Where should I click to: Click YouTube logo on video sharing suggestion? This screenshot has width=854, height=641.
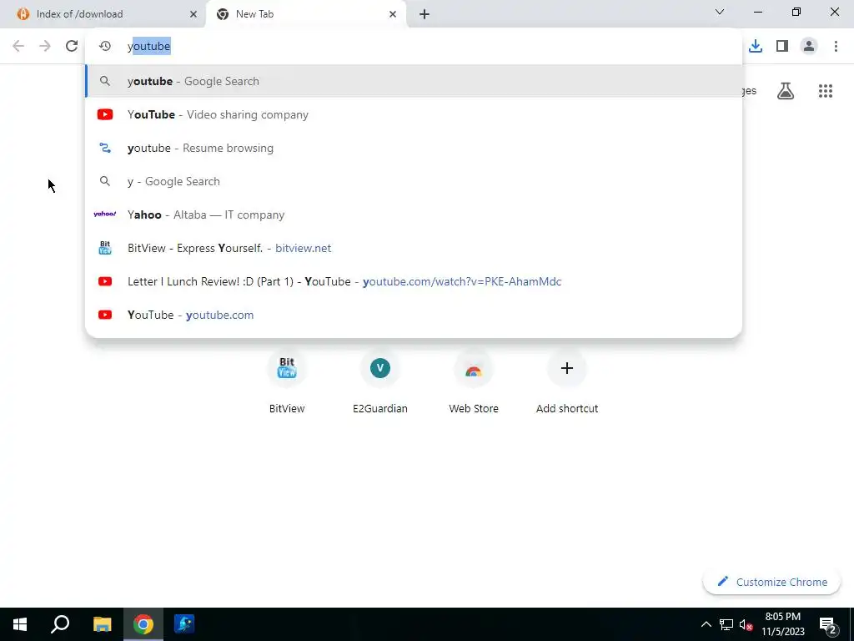pyautogui.click(x=104, y=114)
